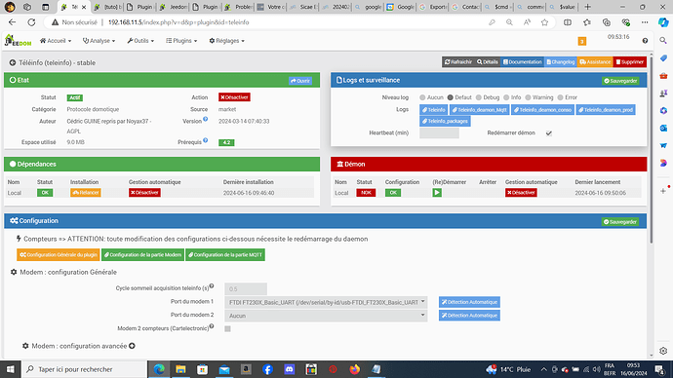Enable Modem 2 compteurs Cartelectronic checkbox

(x=227, y=328)
